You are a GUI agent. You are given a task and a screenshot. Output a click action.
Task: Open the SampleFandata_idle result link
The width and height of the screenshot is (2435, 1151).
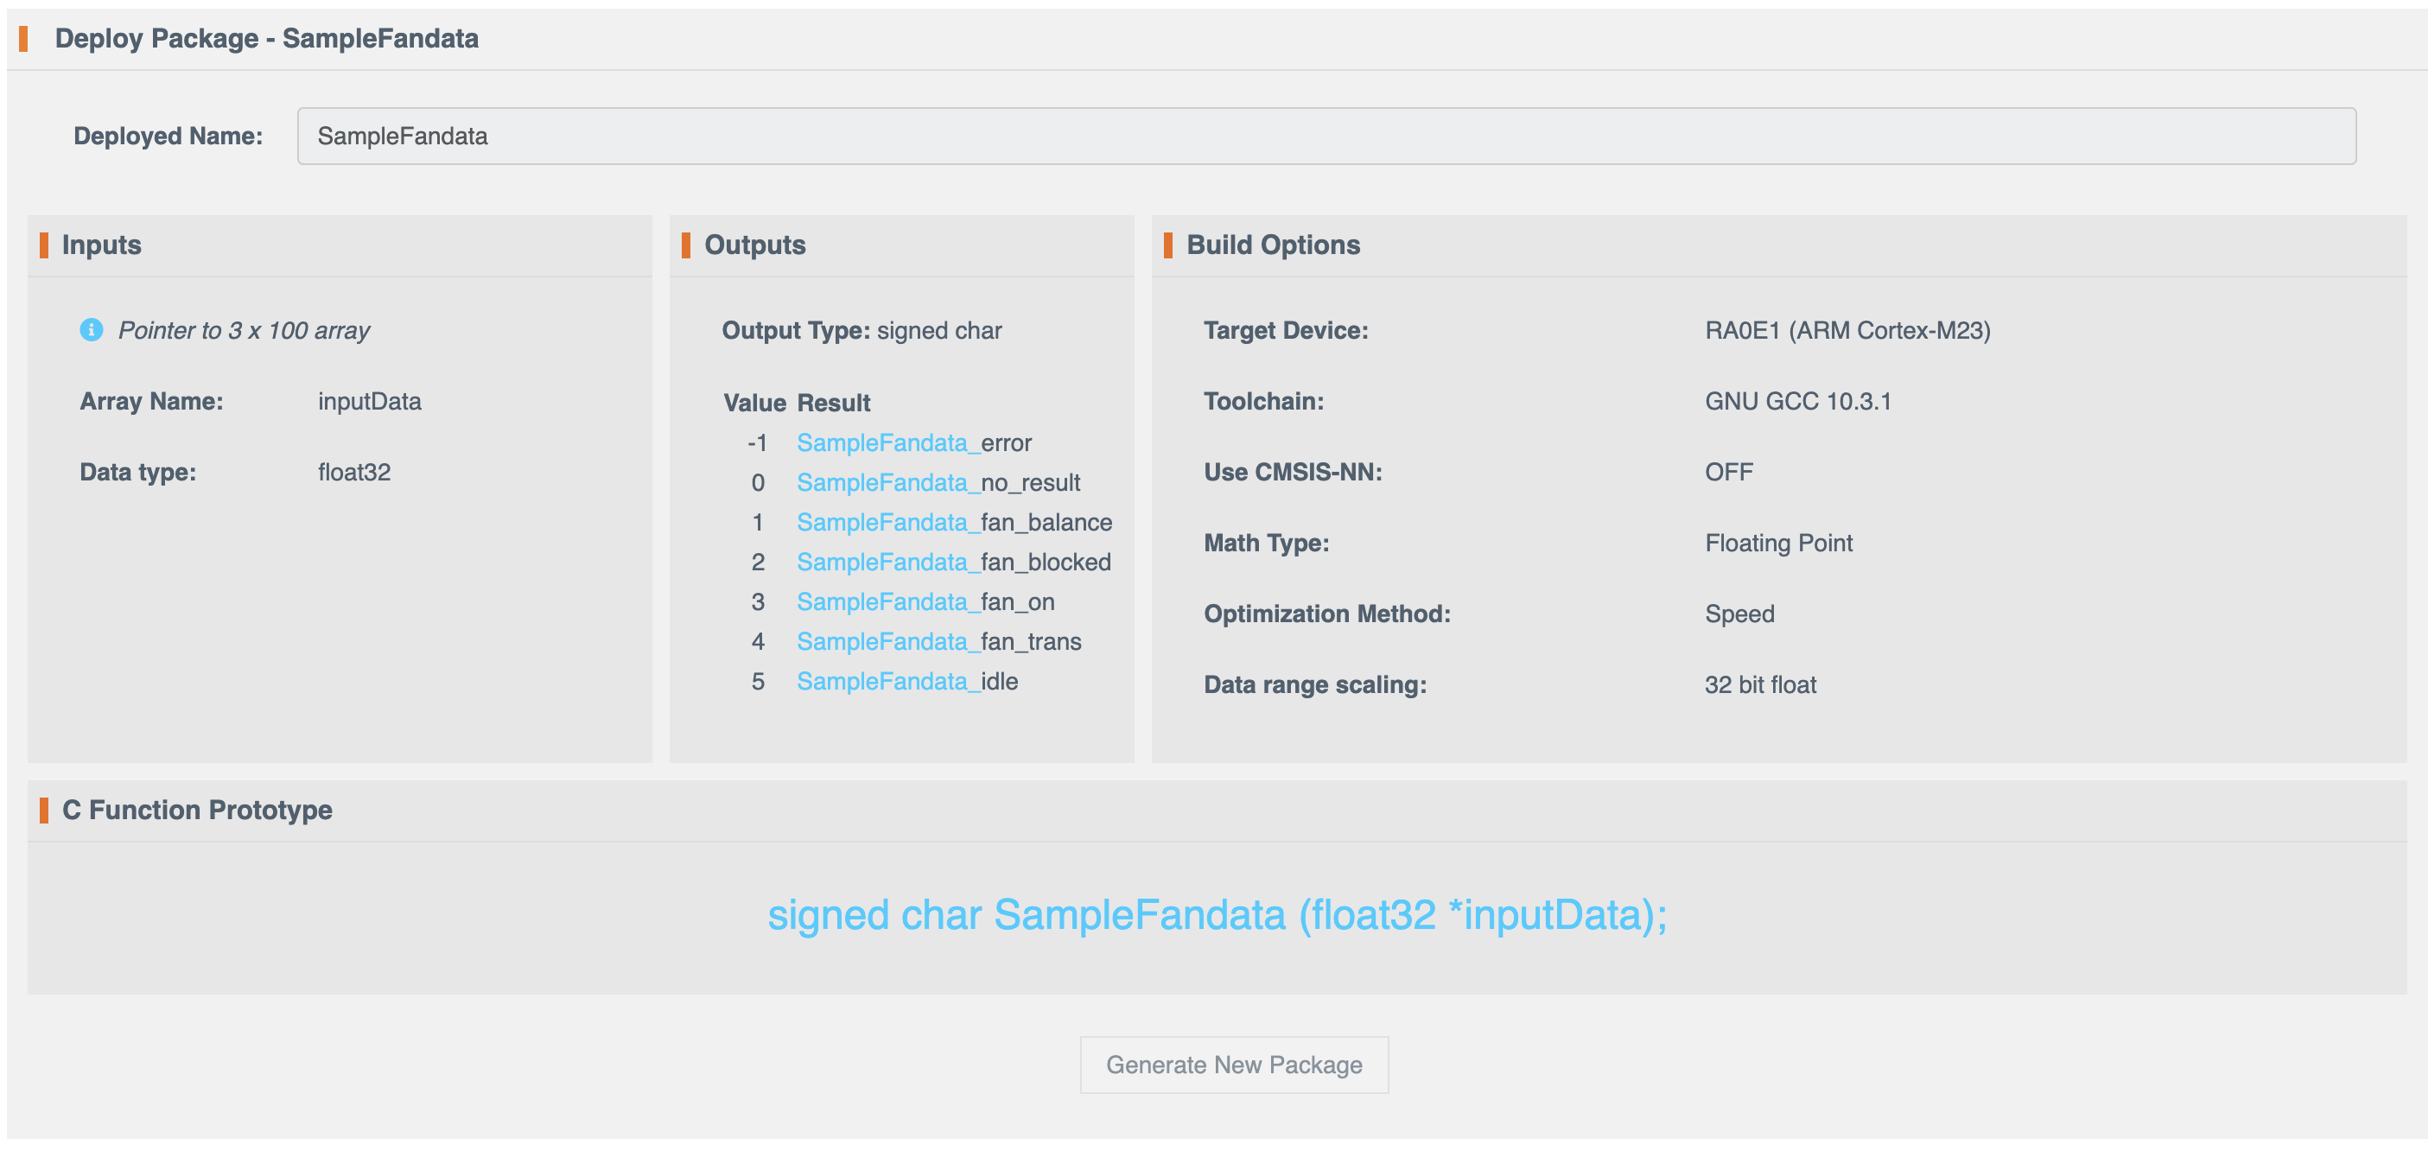coord(906,680)
